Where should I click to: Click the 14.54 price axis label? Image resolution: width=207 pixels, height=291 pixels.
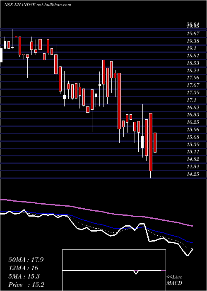pyautogui.click(x=193, y=166)
